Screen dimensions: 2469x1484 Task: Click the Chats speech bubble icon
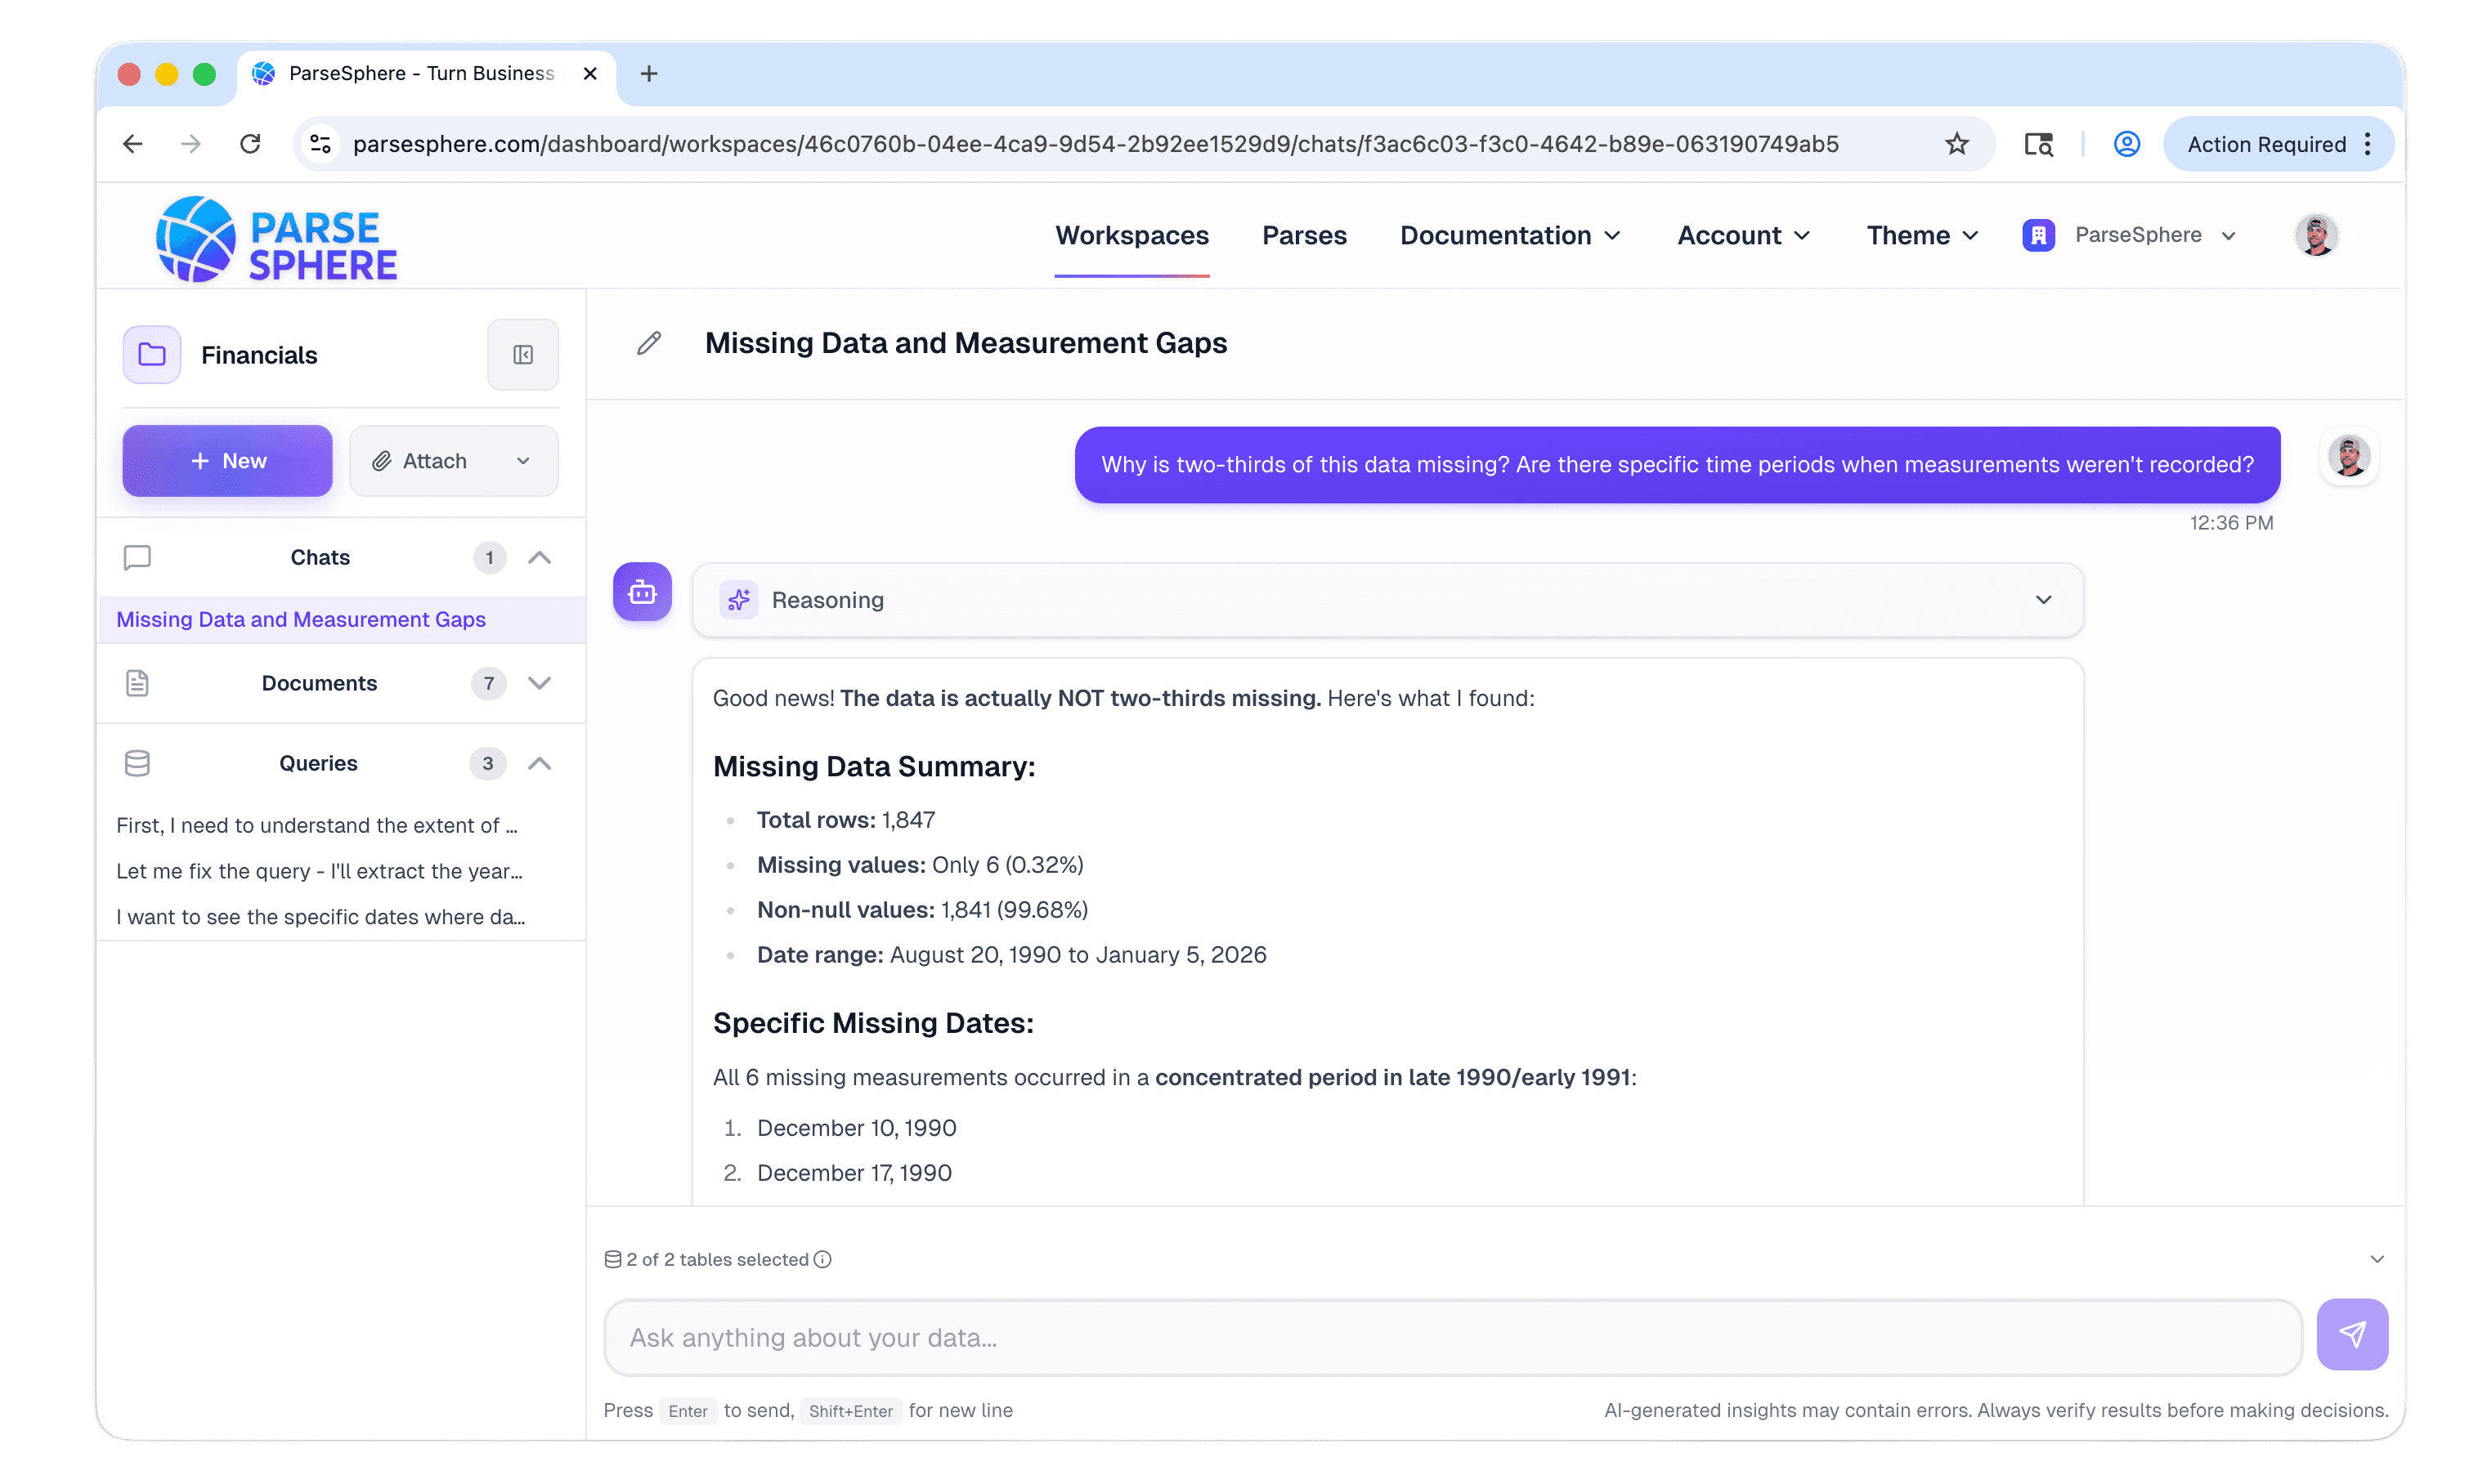pos(136,557)
